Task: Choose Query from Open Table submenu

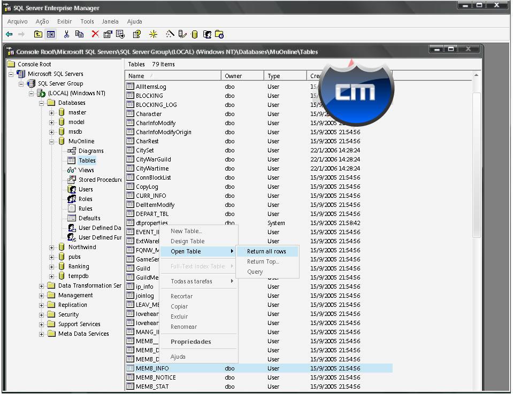Action: pos(266,272)
